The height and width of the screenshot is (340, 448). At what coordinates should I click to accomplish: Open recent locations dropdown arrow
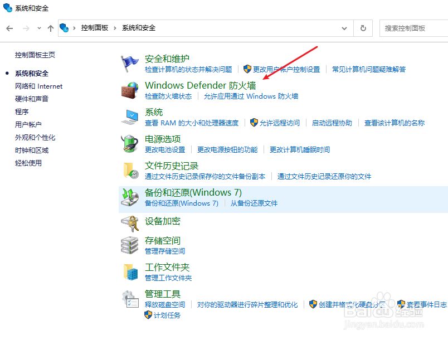coord(39,28)
